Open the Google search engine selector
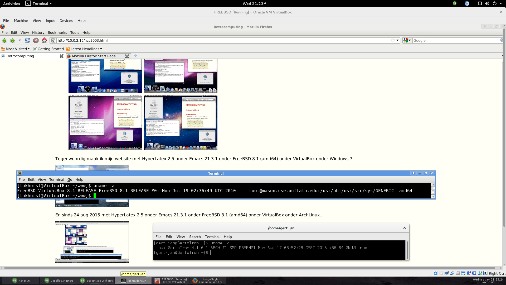This screenshot has height=285, width=506. [407, 40]
